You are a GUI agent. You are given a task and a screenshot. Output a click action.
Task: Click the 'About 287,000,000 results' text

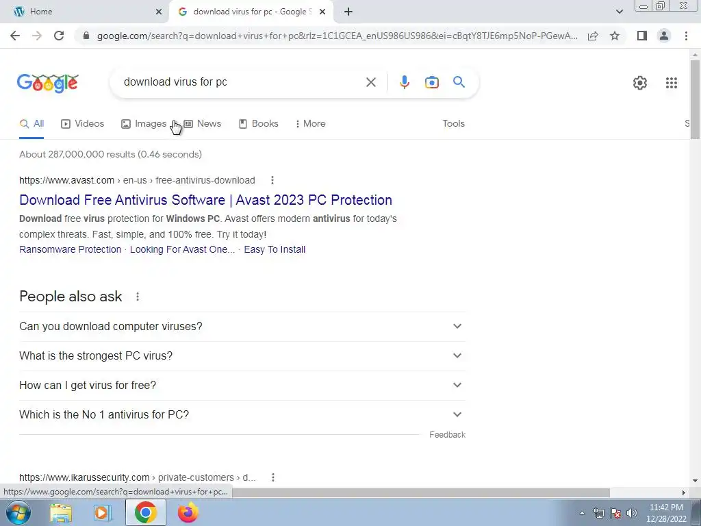[110, 154]
